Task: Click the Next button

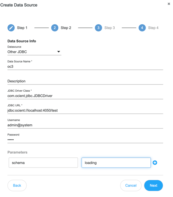Action: [x=154, y=186]
